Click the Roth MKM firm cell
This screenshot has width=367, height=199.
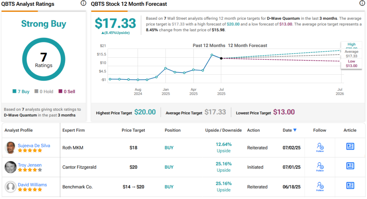click(x=73, y=148)
